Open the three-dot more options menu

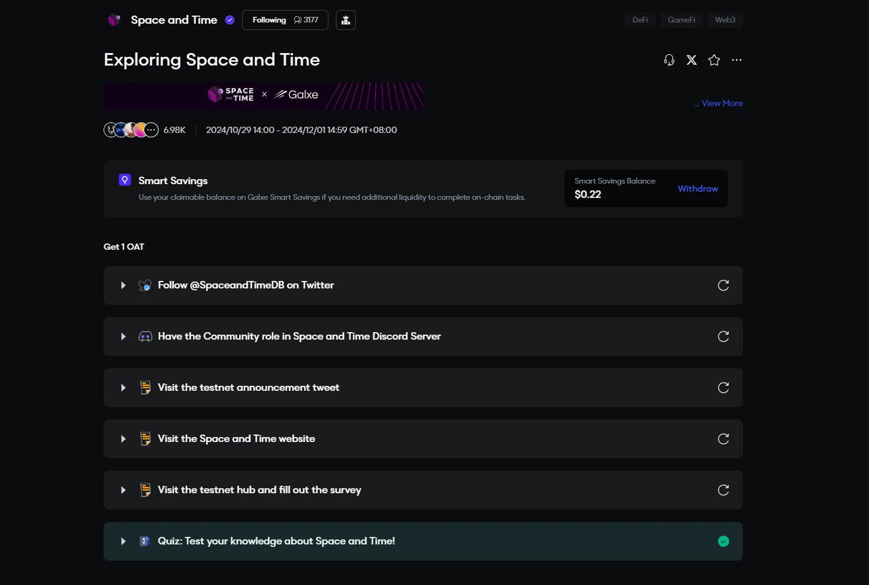point(737,60)
